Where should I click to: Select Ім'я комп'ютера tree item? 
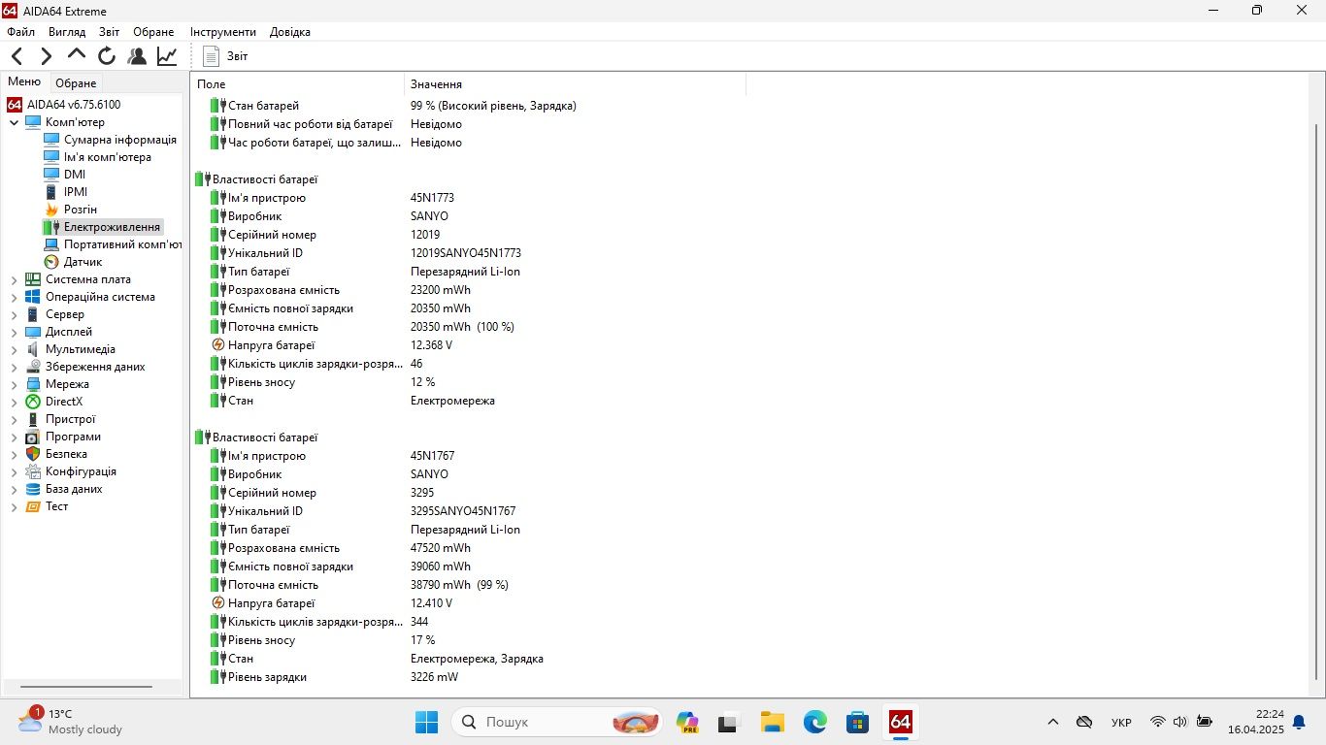(108, 157)
